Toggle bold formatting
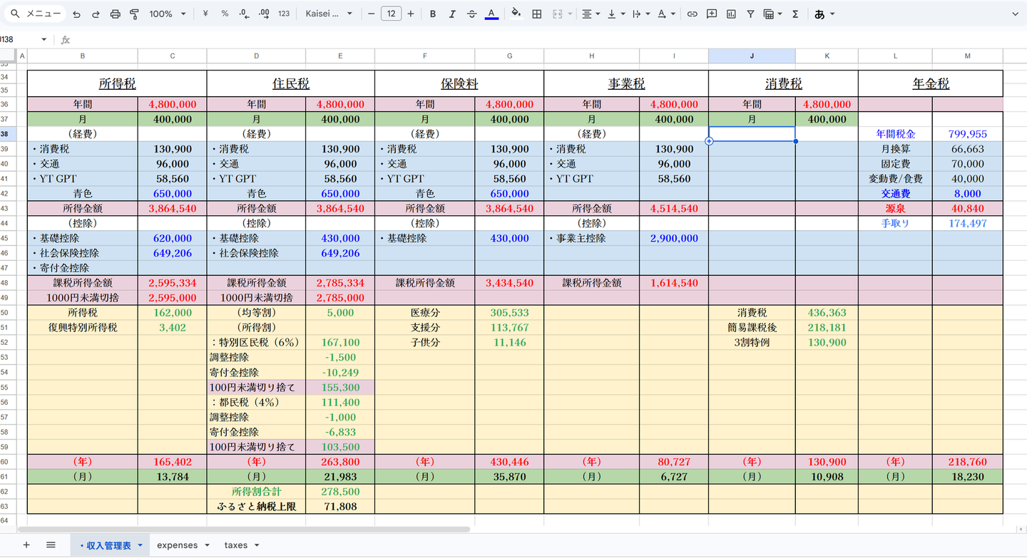The height and width of the screenshot is (558, 1027). pyautogui.click(x=432, y=14)
